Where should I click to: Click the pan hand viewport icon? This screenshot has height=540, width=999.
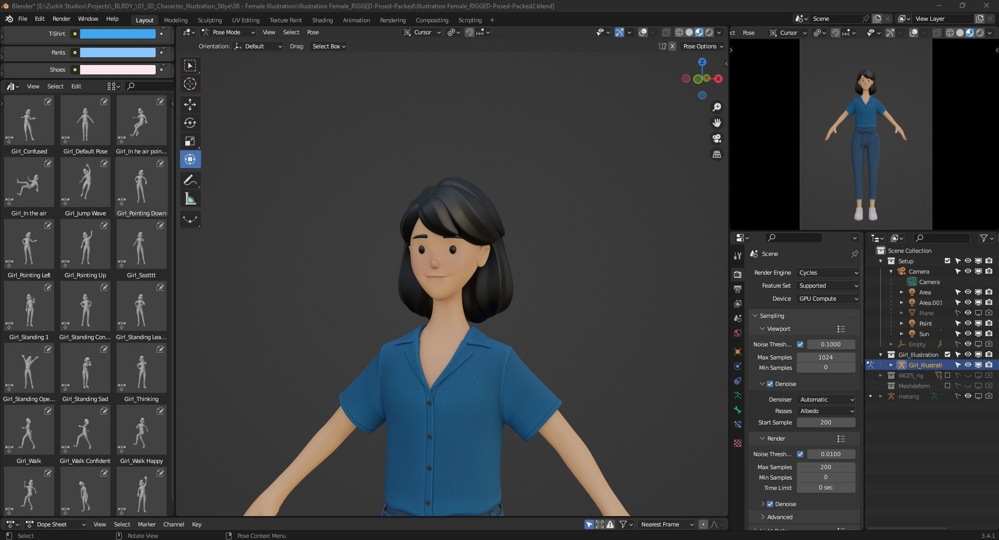coord(717,123)
